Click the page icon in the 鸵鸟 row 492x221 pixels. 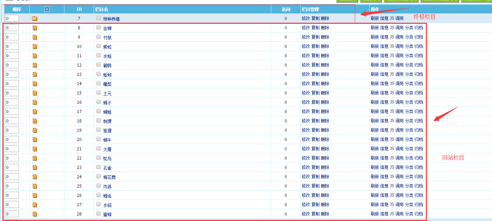[34, 158]
